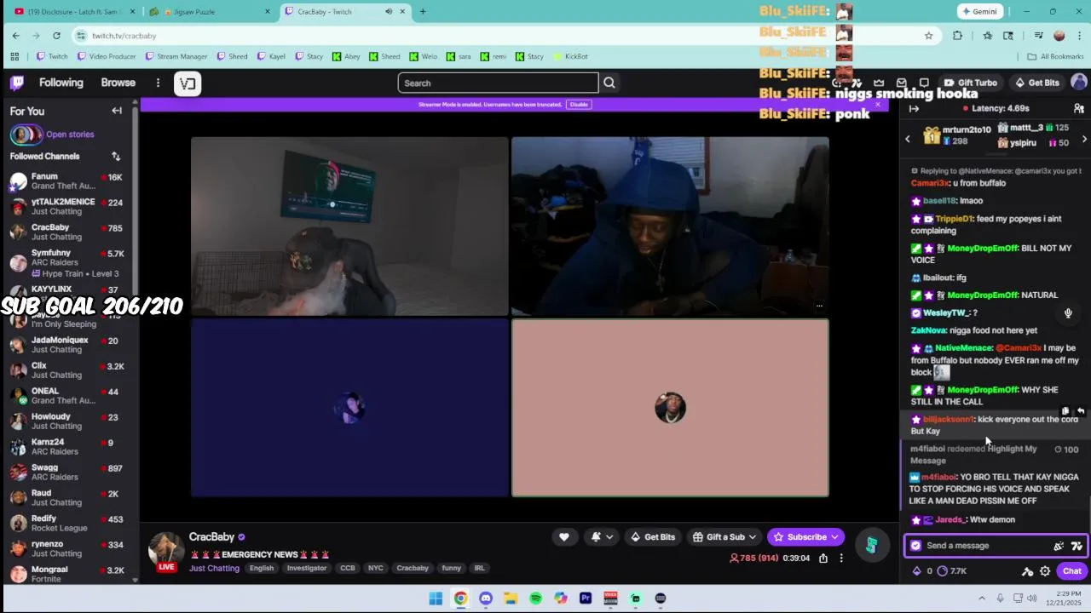Open chat identity badge in message box

point(916,546)
